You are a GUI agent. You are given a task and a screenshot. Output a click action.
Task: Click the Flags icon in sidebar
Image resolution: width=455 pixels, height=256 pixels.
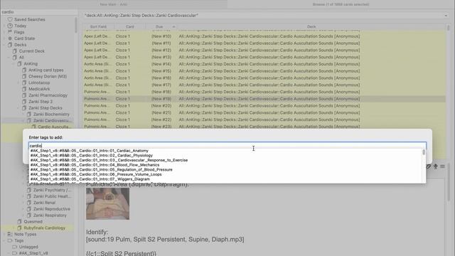(x=10, y=32)
